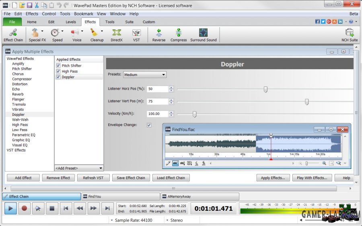Click the Listener Horz Pos slider handle
This screenshot has height=226, width=362.
pos(265,89)
